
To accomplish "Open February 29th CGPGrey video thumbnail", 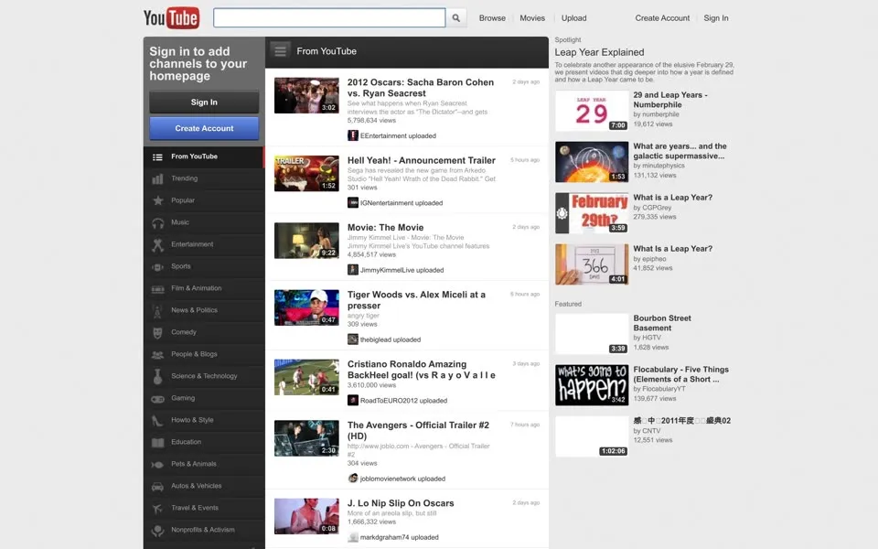I will click(x=592, y=213).
